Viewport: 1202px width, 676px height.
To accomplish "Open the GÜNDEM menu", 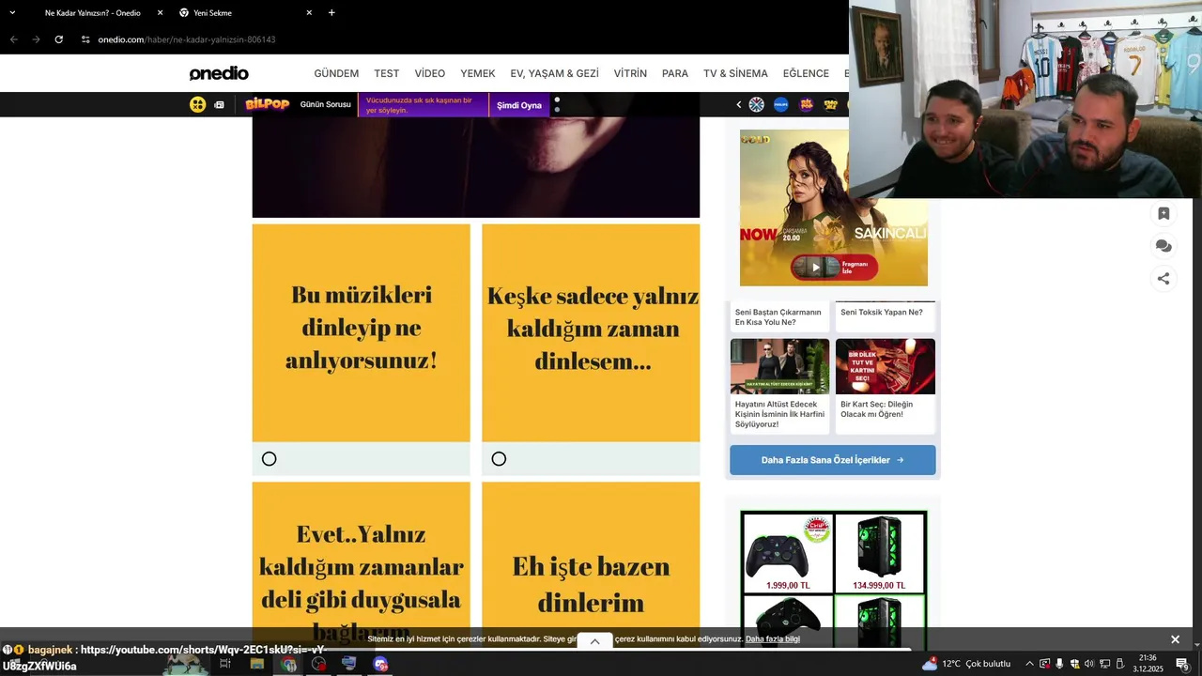I will click(x=336, y=73).
